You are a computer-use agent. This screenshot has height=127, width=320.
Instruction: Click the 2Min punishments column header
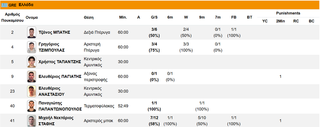click(x=280, y=21)
